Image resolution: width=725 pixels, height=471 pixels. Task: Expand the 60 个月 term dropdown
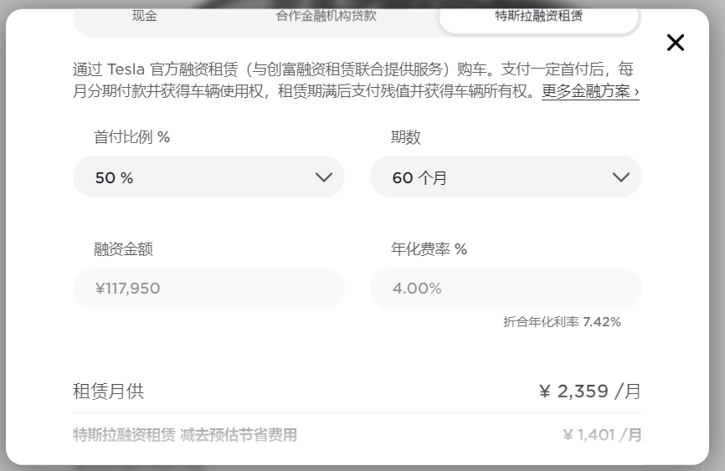506,177
